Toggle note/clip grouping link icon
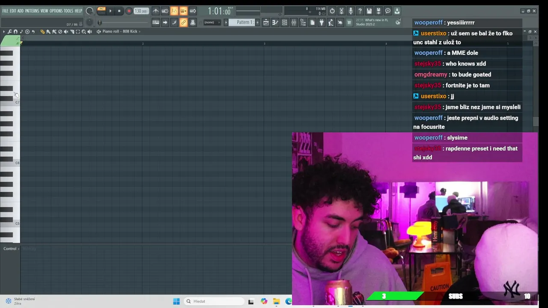548x308 pixels. coord(183,23)
